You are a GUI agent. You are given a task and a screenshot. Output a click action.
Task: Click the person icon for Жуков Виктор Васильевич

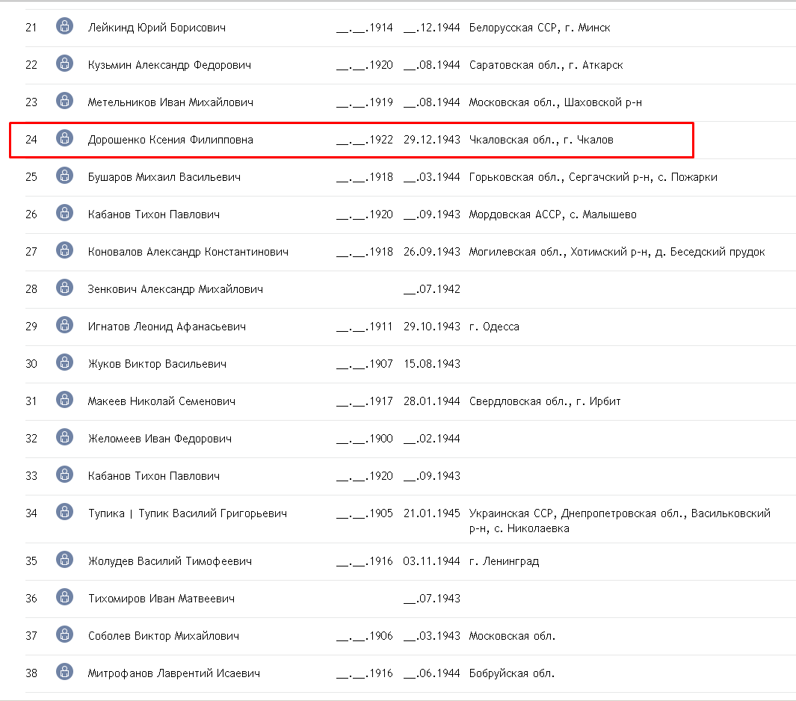click(64, 362)
